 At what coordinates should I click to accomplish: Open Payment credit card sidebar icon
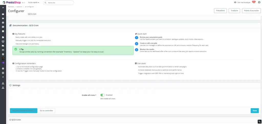[3, 50]
